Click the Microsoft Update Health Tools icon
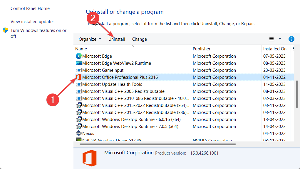 (x=79, y=84)
